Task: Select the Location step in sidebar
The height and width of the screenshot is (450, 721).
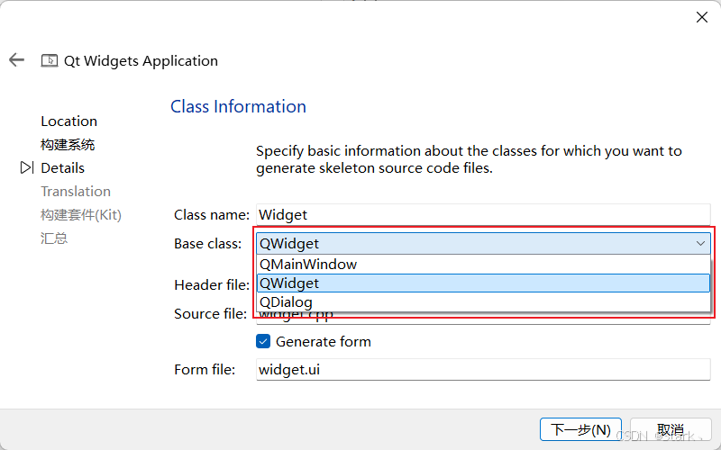Action: [x=69, y=121]
